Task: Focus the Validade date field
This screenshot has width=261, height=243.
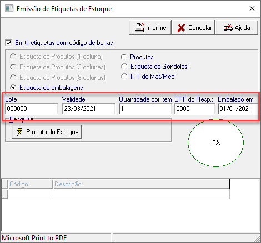Action: 89,109
